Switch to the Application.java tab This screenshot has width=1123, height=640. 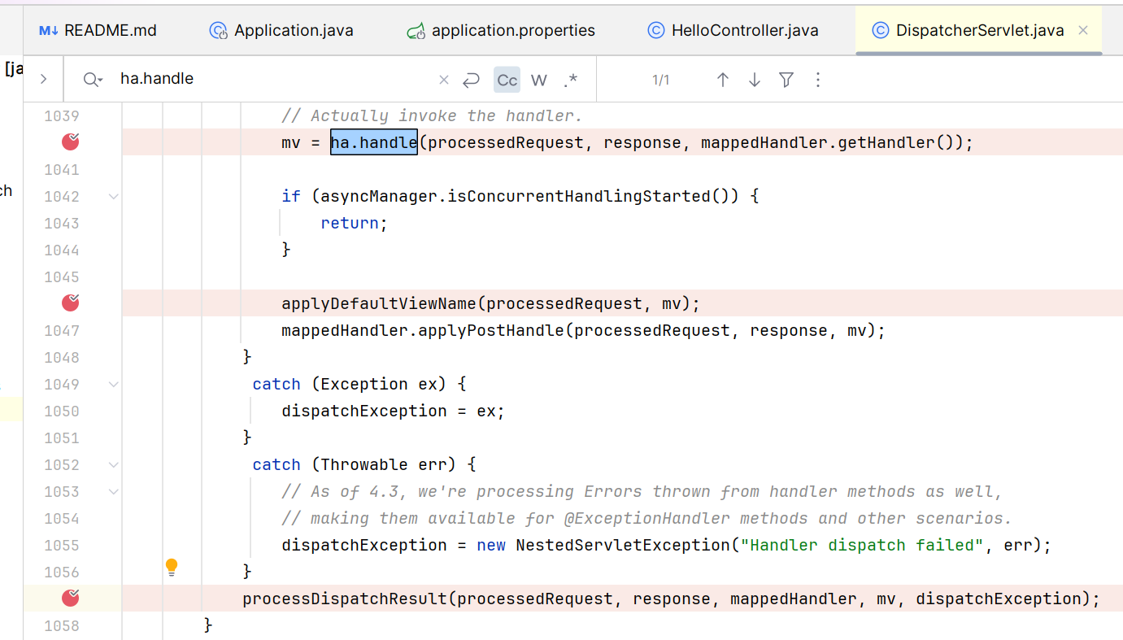281,31
